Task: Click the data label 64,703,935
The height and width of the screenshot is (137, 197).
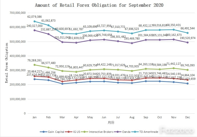Action: point(132,67)
